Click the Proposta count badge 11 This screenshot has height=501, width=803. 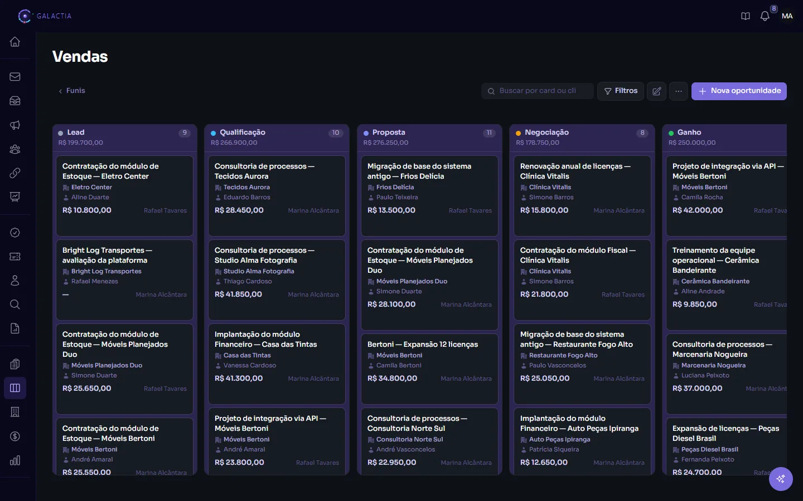tap(489, 133)
